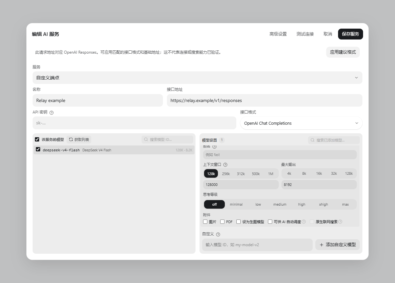This screenshot has width=395, height=283.
Task: Set thinking level to high
Action: 302,204
